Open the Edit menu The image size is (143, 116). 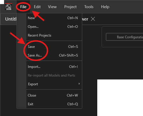pyautogui.click(x=37, y=7)
